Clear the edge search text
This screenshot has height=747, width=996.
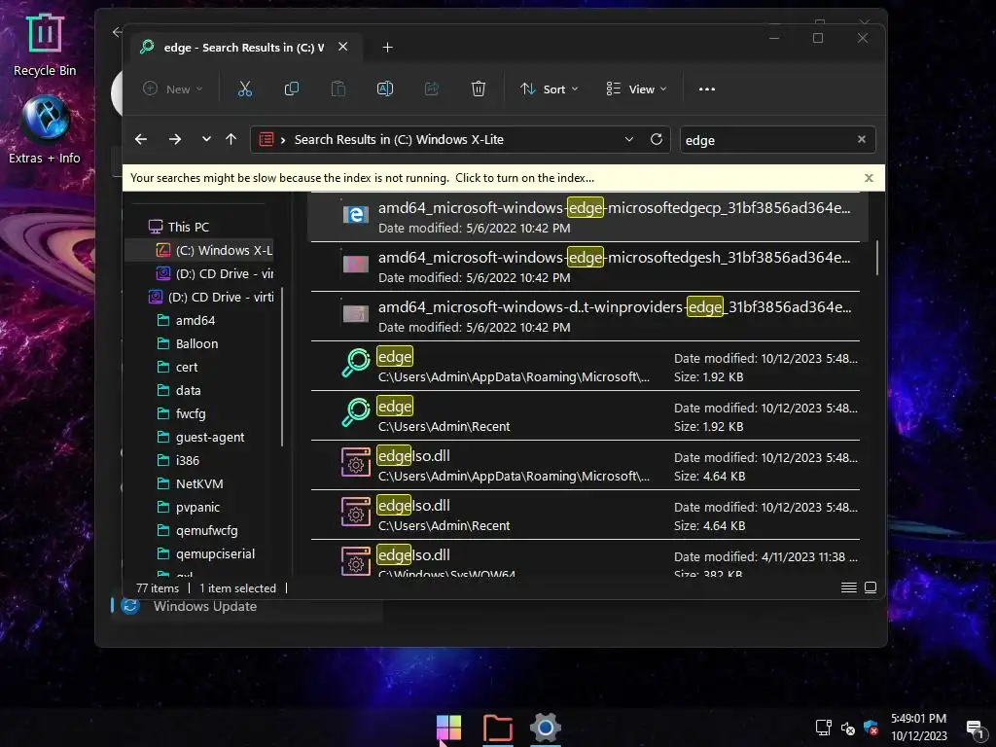click(862, 139)
